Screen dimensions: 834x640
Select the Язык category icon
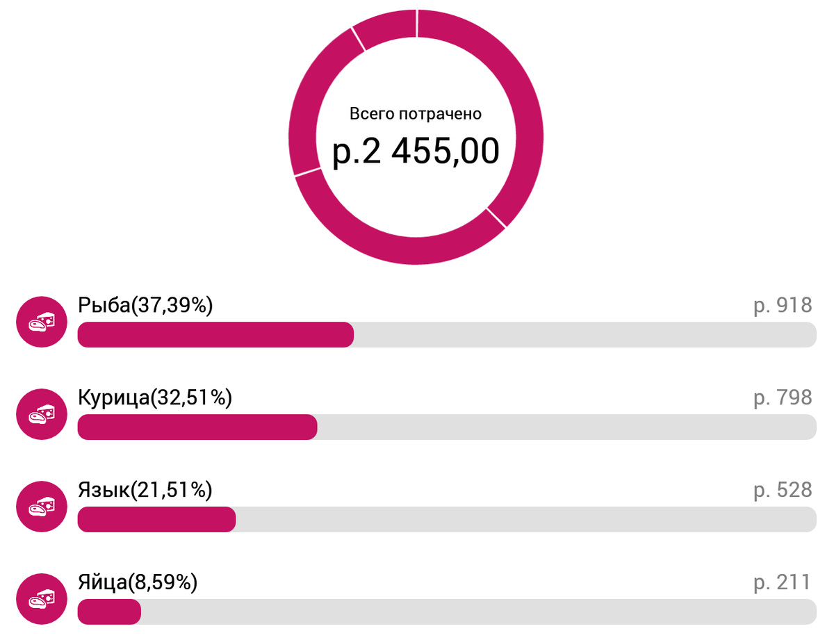point(42,507)
